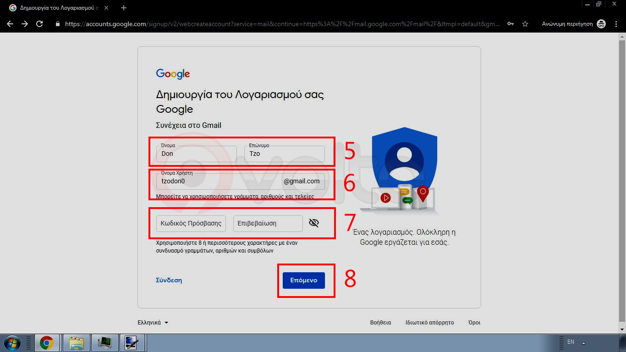Viewport: 626px width, 352px height.
Task: Open the Ιδιωτικό απόρρητο privacy link
Action: pyautogui.click(x=430, y=323)
